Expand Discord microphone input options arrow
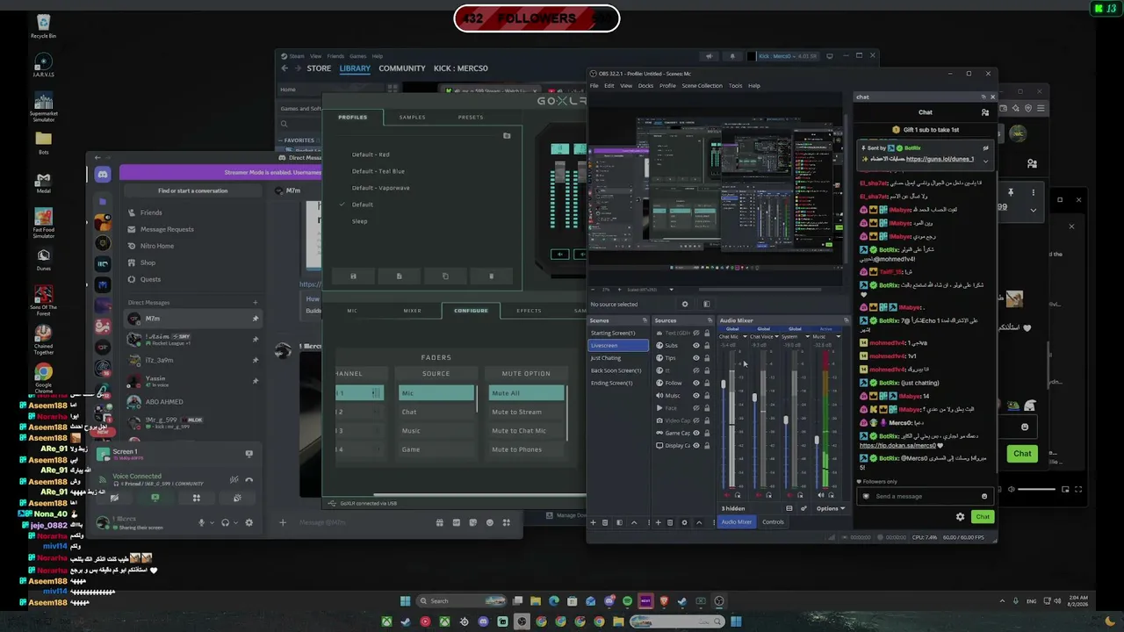Screen dimensions: 1124x632 (212, 523)
